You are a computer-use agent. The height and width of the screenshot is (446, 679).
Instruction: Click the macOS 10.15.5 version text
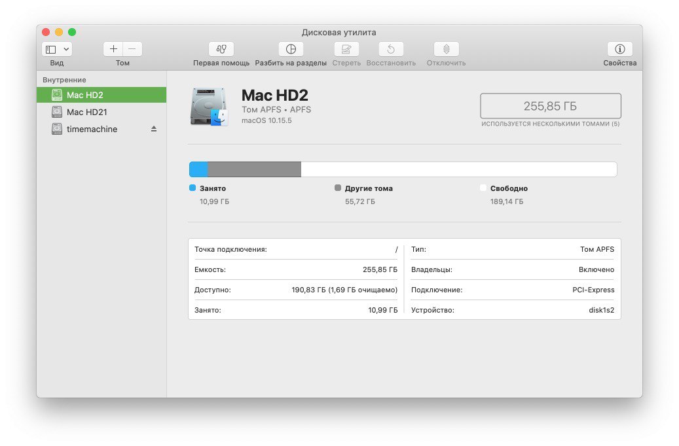tap(266, 120)
